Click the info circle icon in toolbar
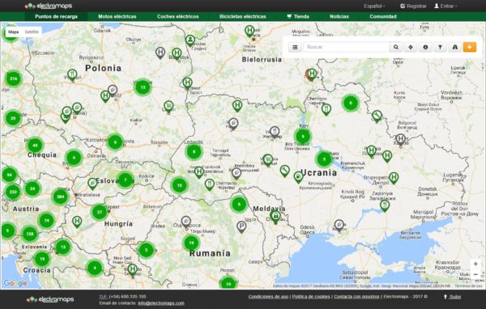 pyautogui.click(x=425, y=47)
